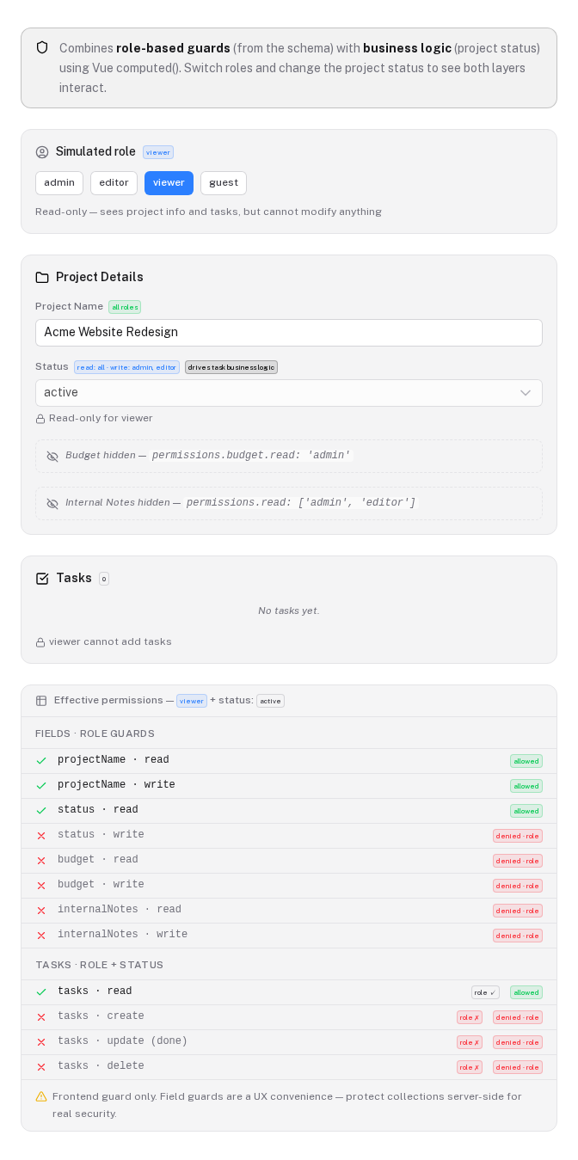Click the 'Project Details' heading text
This screenshot has width=578, height=1160.
[x=100, y=278]
